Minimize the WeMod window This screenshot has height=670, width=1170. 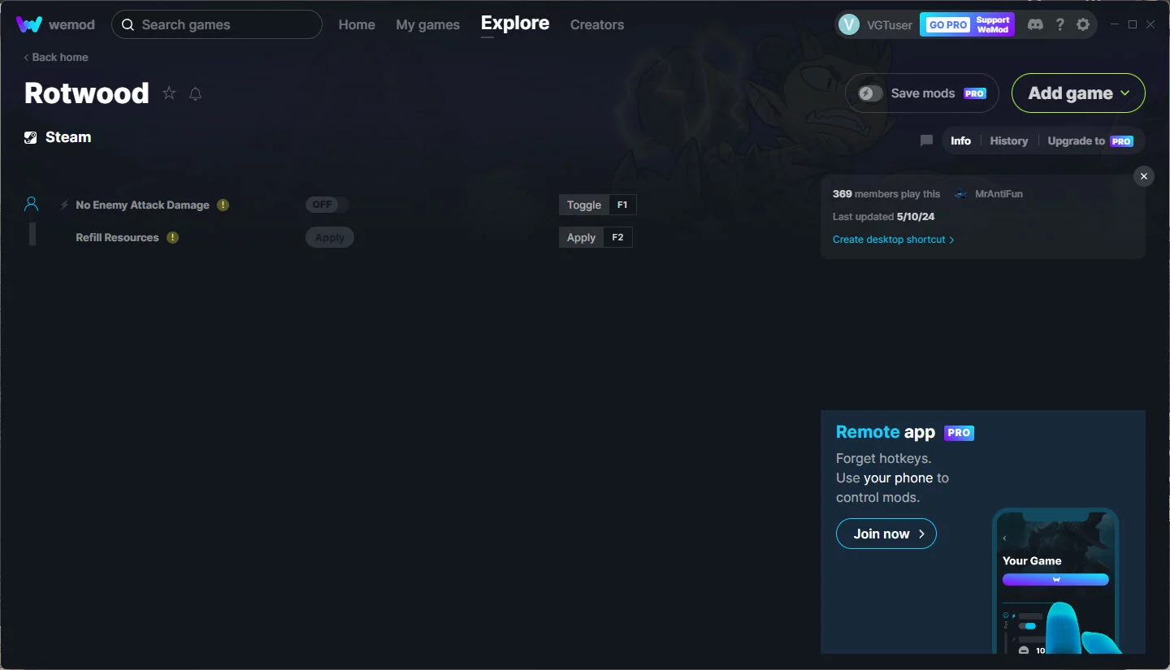(x=1115, y=24)
